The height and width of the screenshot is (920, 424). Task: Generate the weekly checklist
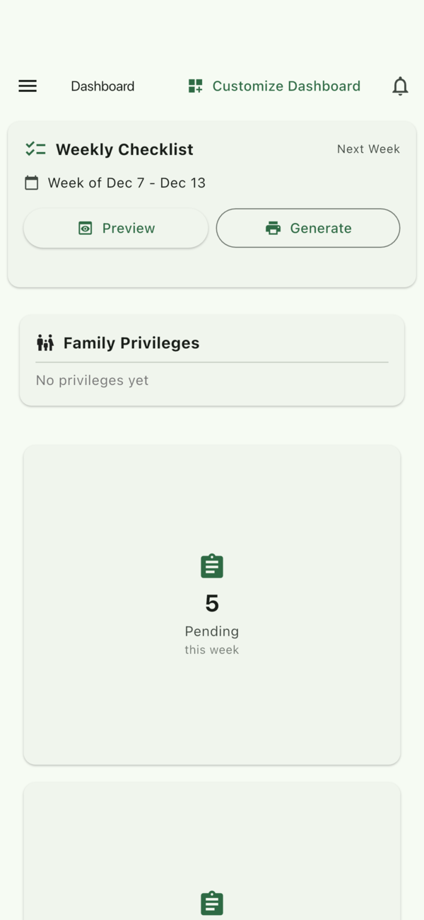click(x=307, y=228)
